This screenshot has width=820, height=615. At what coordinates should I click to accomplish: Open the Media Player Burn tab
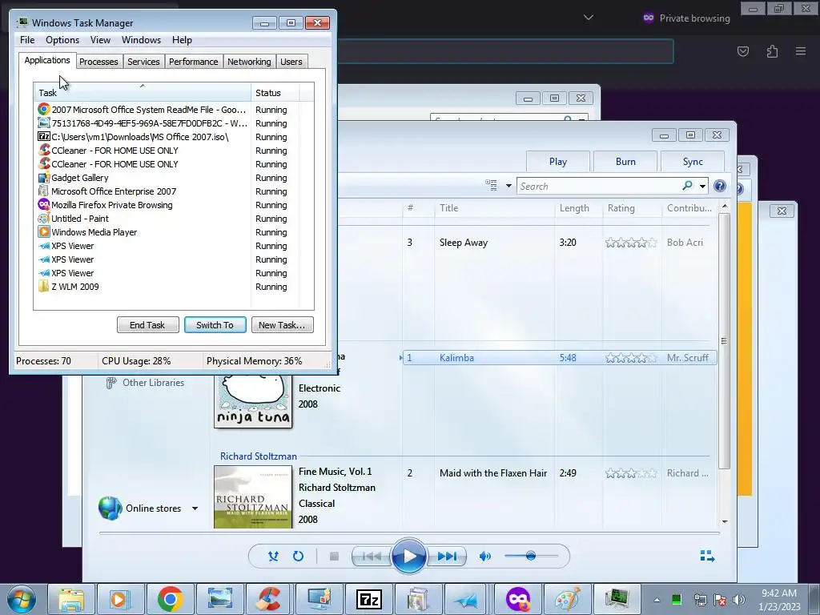coord(625,162)
